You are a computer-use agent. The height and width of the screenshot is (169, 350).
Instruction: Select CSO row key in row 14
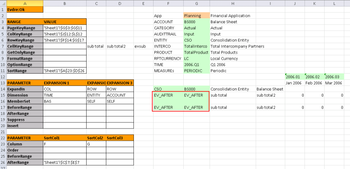pyautogui.click(x=168, y=89)
